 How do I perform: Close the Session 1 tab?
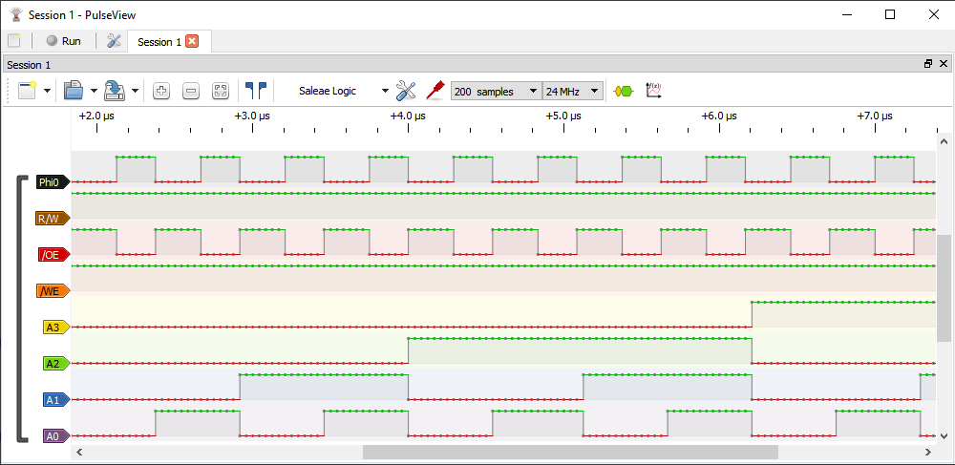point(192,41)
